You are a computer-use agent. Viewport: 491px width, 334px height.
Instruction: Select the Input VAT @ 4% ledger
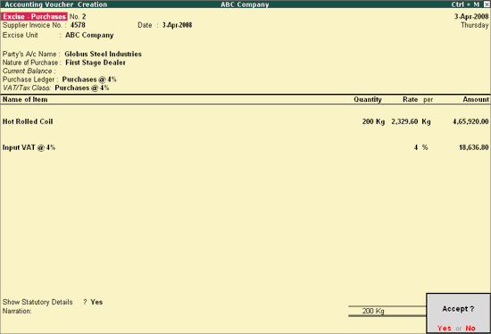[29, 147]
